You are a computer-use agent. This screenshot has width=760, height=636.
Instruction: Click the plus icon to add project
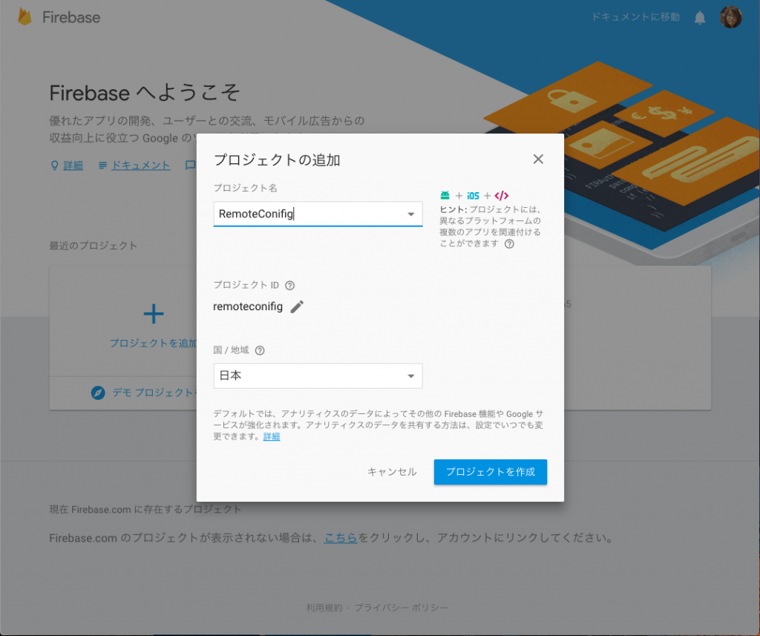coord(154,314)
